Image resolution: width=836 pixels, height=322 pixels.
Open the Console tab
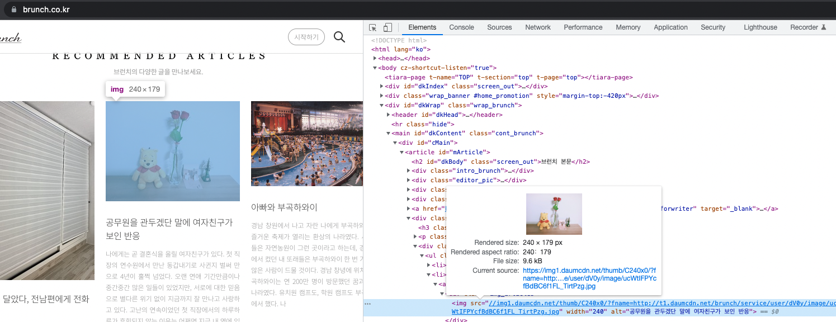coord(462,27)
